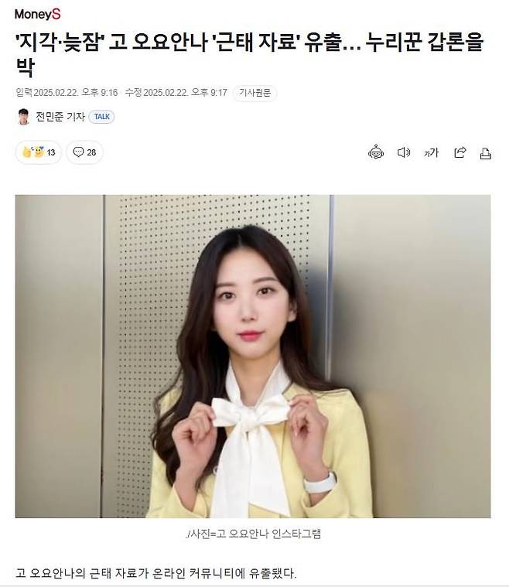Screen dimensions: 509x587
Task: Open the TALK badge beside the reporter
Action: (102, 117)
